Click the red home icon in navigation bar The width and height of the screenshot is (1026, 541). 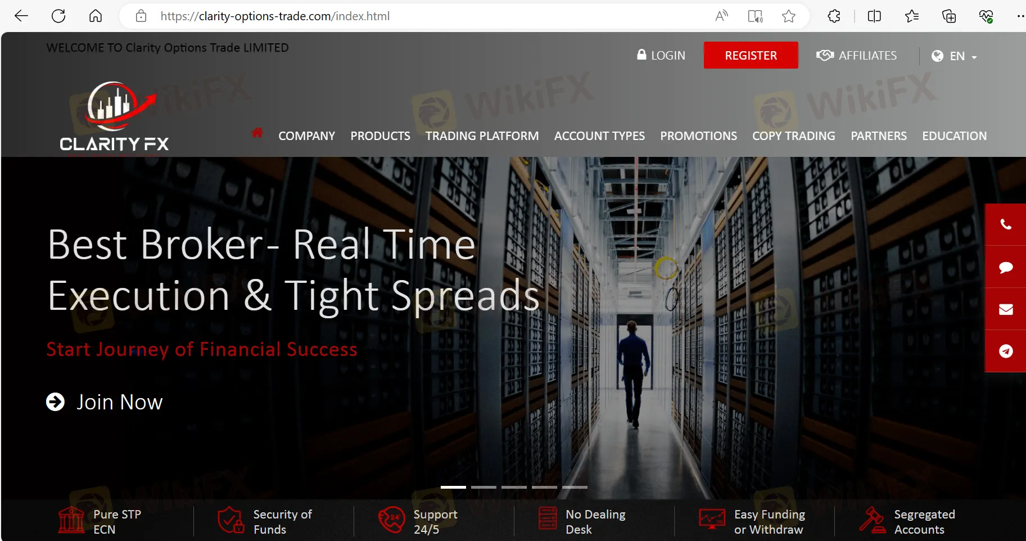pyautogui.click(x=257, y=133)
